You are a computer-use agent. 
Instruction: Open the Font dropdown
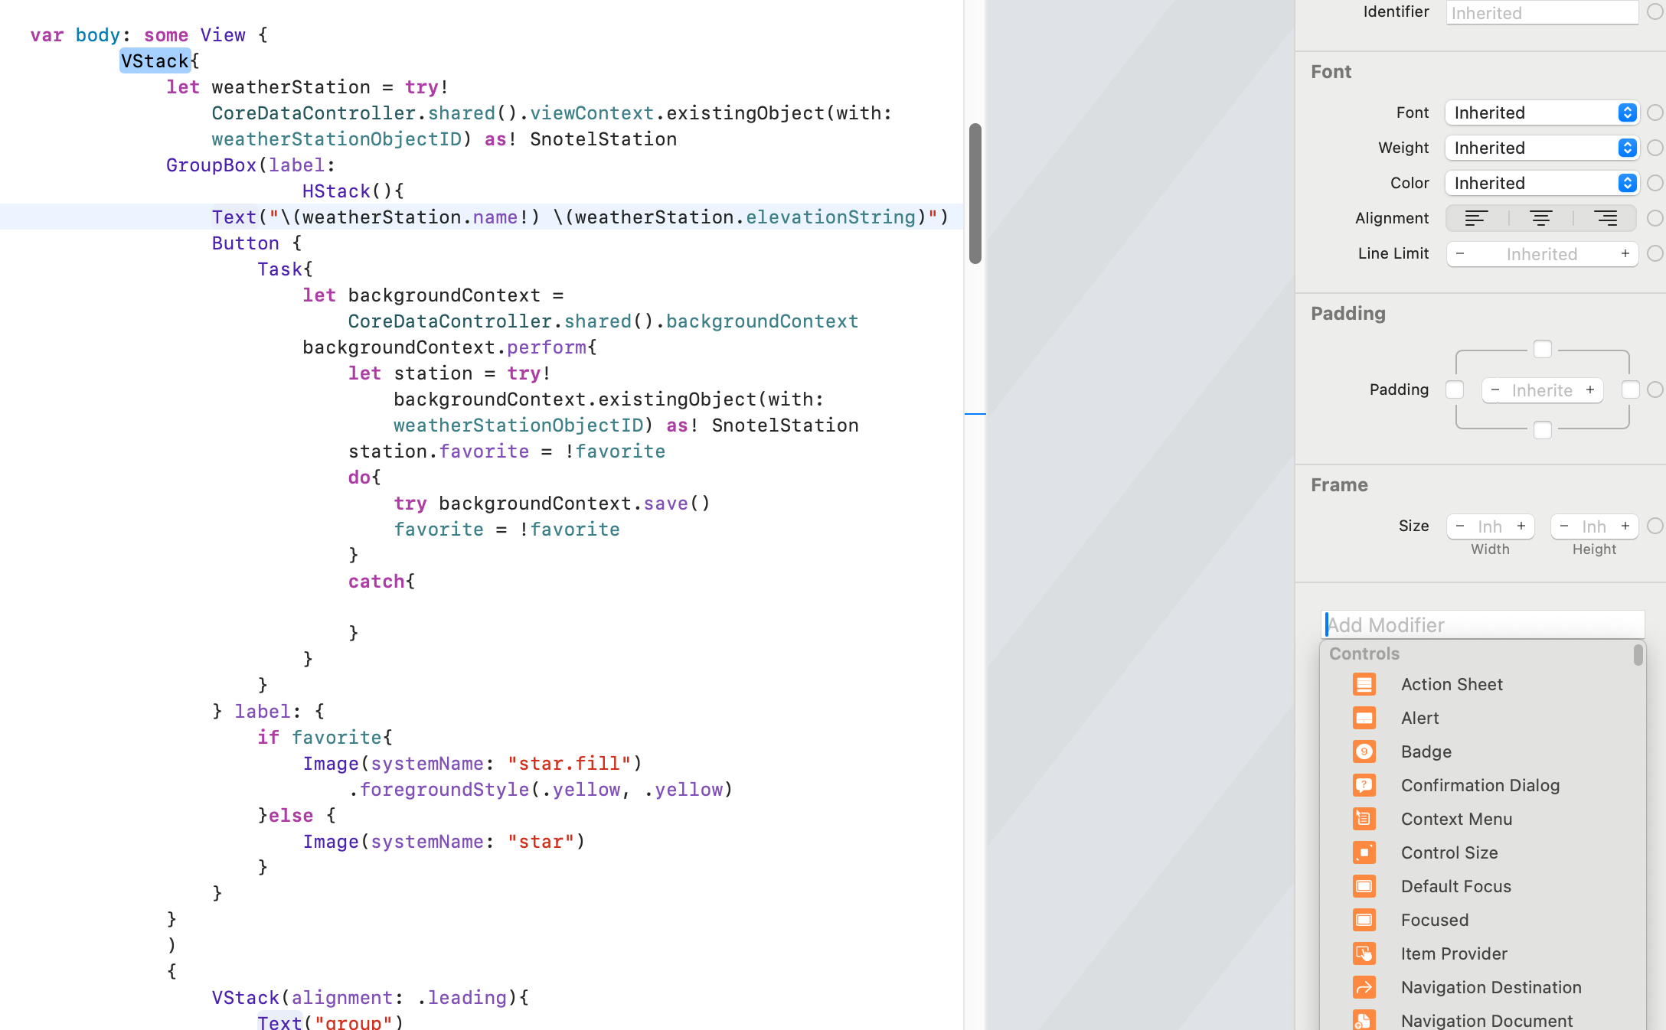(x=1541, y=112)
